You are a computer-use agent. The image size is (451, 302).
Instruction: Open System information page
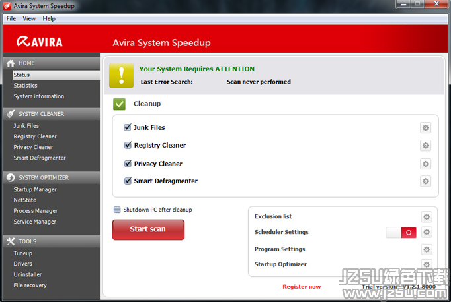pyautogui.click(x=39, y=96)
